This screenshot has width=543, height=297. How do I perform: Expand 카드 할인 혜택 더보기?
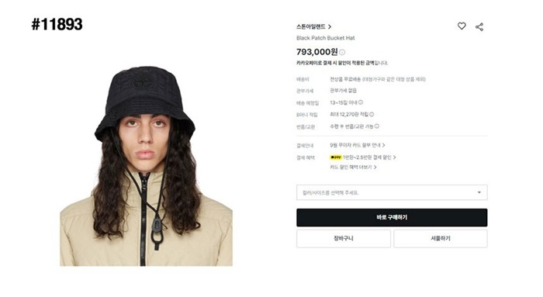point(353,167)
